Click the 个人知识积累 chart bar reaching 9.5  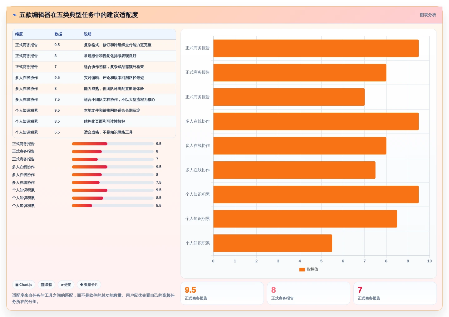point(316,194)
